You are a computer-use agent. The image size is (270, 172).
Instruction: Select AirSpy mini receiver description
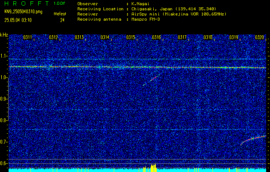(179, 14)
